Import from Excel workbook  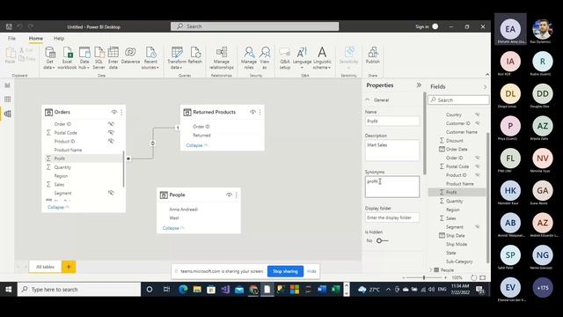click(67, 58)
